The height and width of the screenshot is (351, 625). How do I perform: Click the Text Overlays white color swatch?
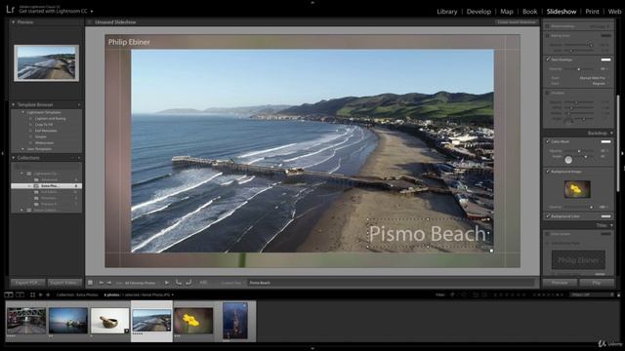[x=605, y=59]
